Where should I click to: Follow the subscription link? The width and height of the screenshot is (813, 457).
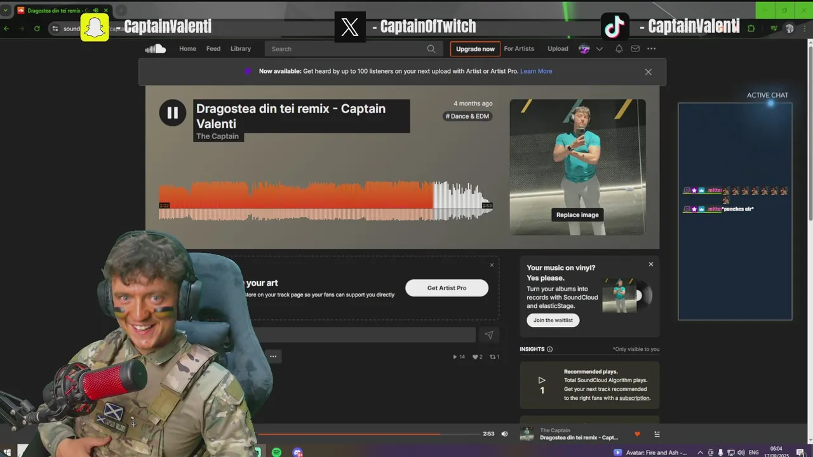coord(635,398)
